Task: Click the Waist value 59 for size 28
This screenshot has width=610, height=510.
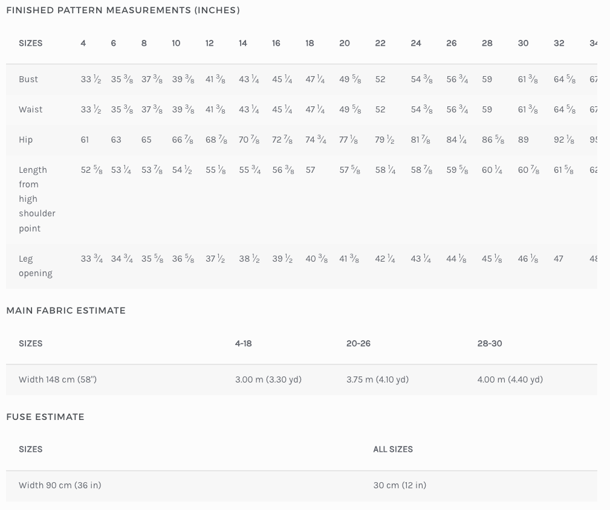Action: pos(487,109)
